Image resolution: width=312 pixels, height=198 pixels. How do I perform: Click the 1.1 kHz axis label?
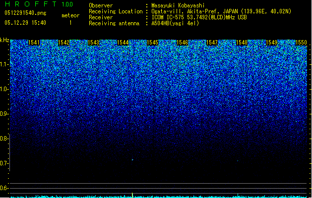[4, 64]
